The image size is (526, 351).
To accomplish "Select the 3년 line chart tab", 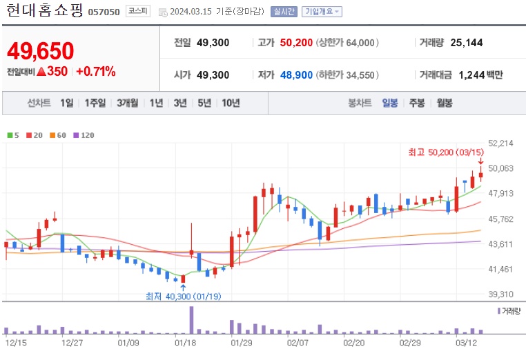I will 180,103.
